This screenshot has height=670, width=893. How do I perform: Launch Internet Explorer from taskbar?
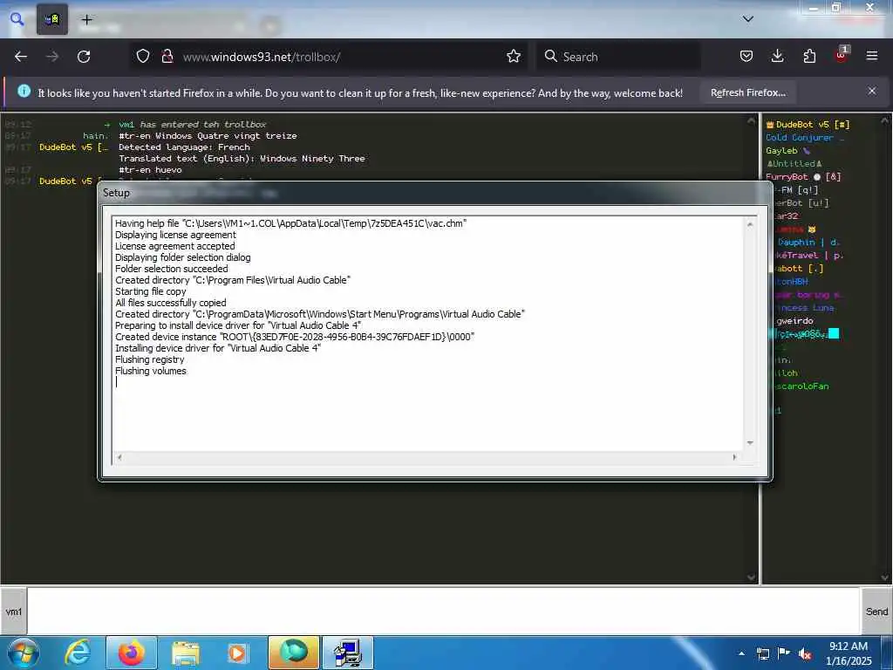click(x=78, y=653)
